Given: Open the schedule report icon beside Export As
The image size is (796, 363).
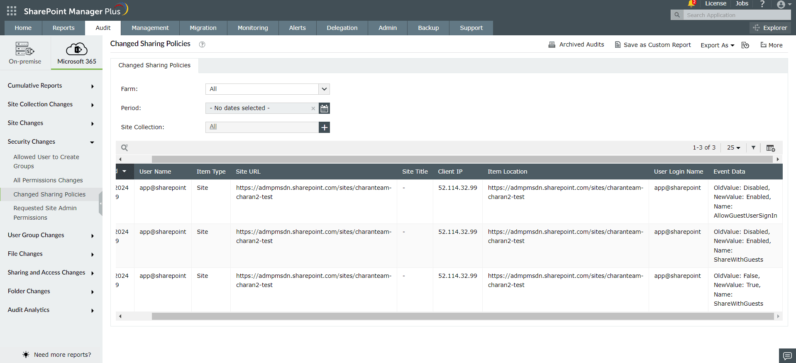Looking at the screenshot, I should [745, 45].
